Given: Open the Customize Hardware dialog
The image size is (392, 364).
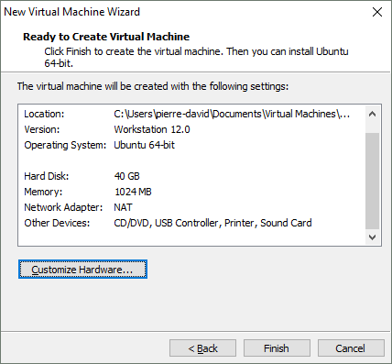Looking at the screenshot, I should (82, 270).
